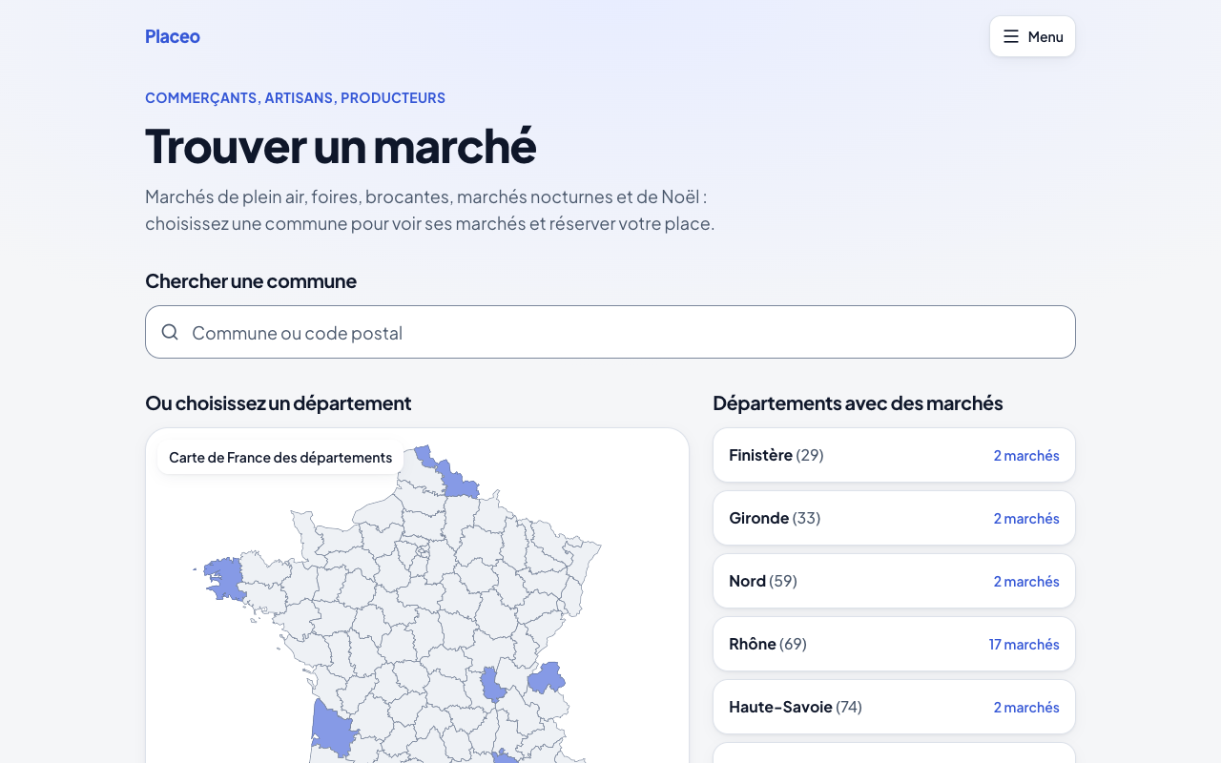Open the Menu button with hamburger icon

(1032, 36)
